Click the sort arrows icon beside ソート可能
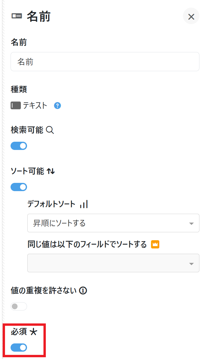Image resolution: width=205 pixels, height=359 pixels. (x=51, y=171)
